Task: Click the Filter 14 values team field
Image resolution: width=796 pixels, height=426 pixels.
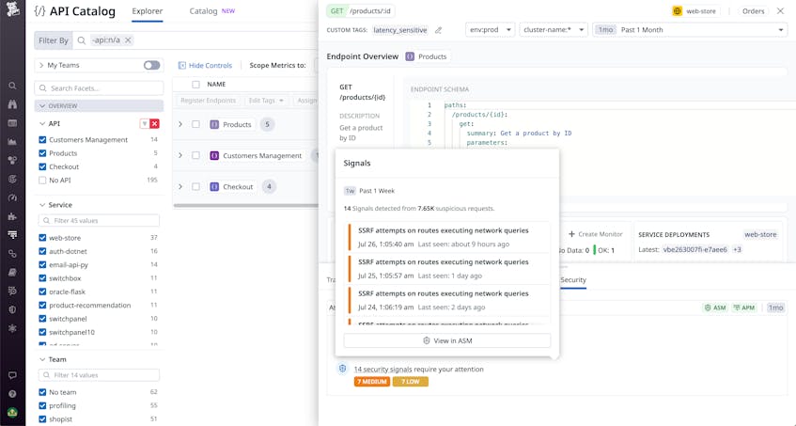Action: tap(99, 375)
